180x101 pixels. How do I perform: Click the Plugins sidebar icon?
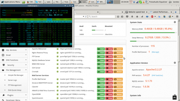4,95
